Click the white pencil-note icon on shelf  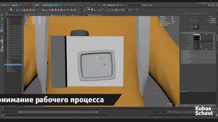tap(11, 10)
